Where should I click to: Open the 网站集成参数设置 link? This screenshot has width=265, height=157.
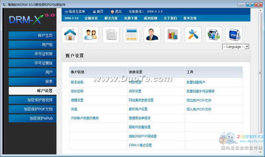pos(141,100)
